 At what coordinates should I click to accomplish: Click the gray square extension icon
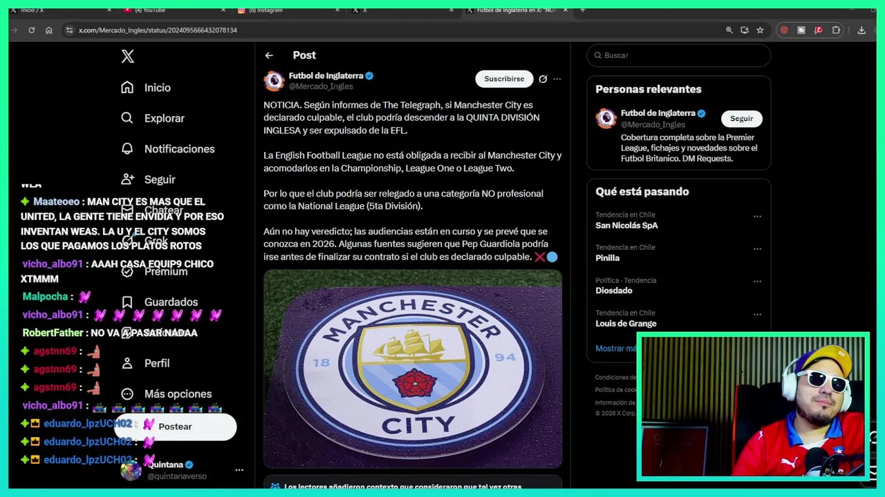[801, 30]
